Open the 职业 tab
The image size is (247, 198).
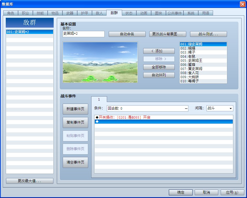[25, 13]
